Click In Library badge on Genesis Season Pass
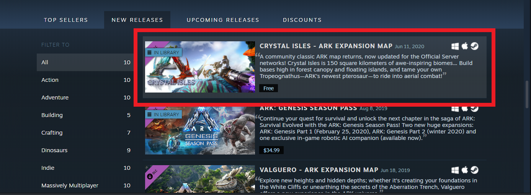531x195 pixels. pos(163,114)
